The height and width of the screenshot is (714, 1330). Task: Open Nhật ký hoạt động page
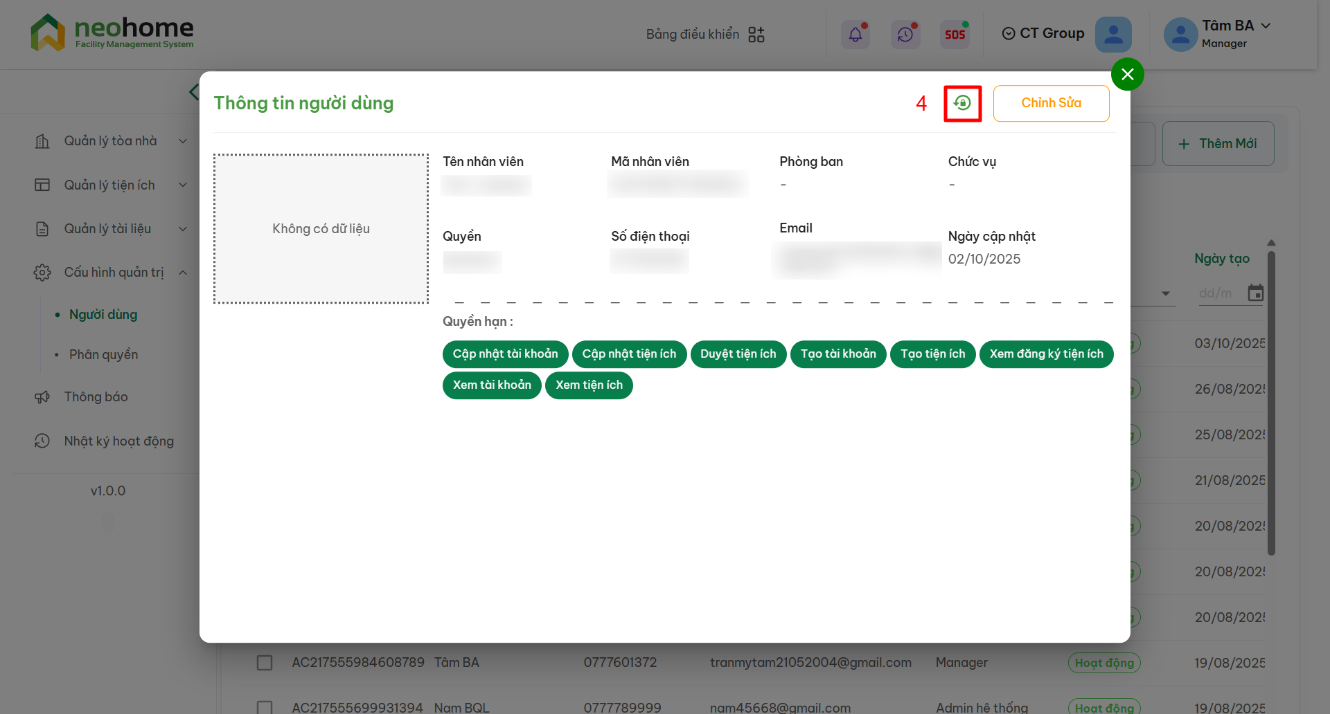coord(118,441)
